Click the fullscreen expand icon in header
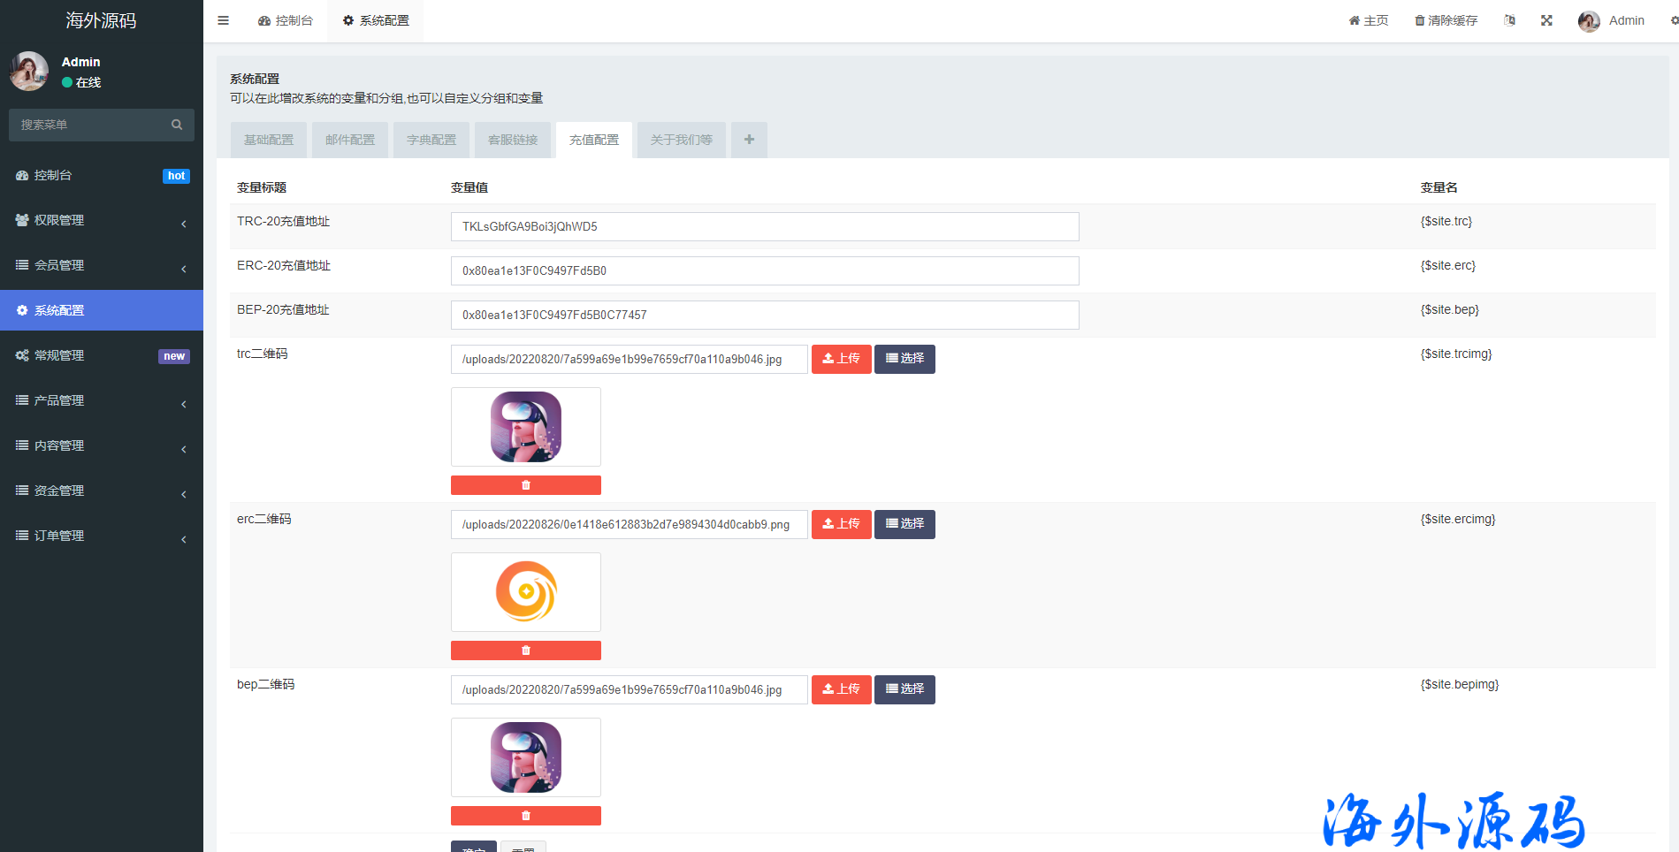The image size is (1679, 852). click(1546, 20)
